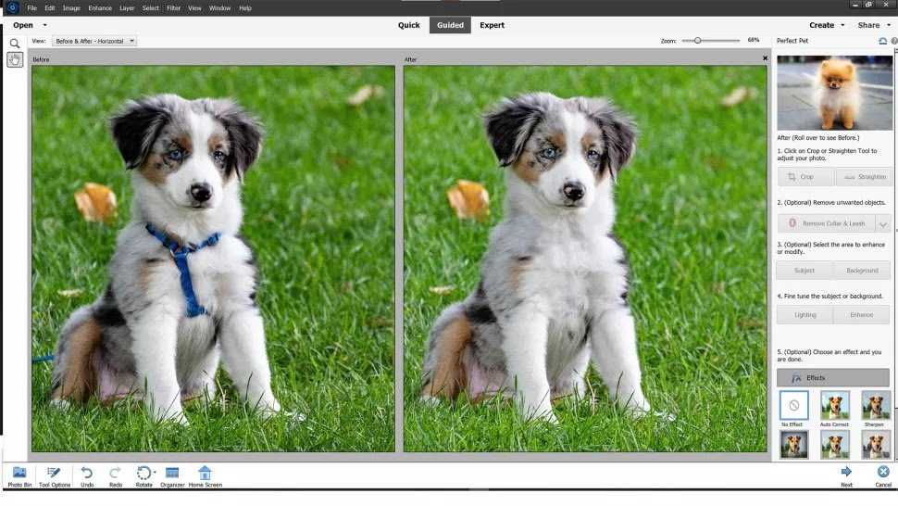Open Tool Options panel
This screenshot has height=506, width=898.
pyautogui.click(x=54, y=474)
